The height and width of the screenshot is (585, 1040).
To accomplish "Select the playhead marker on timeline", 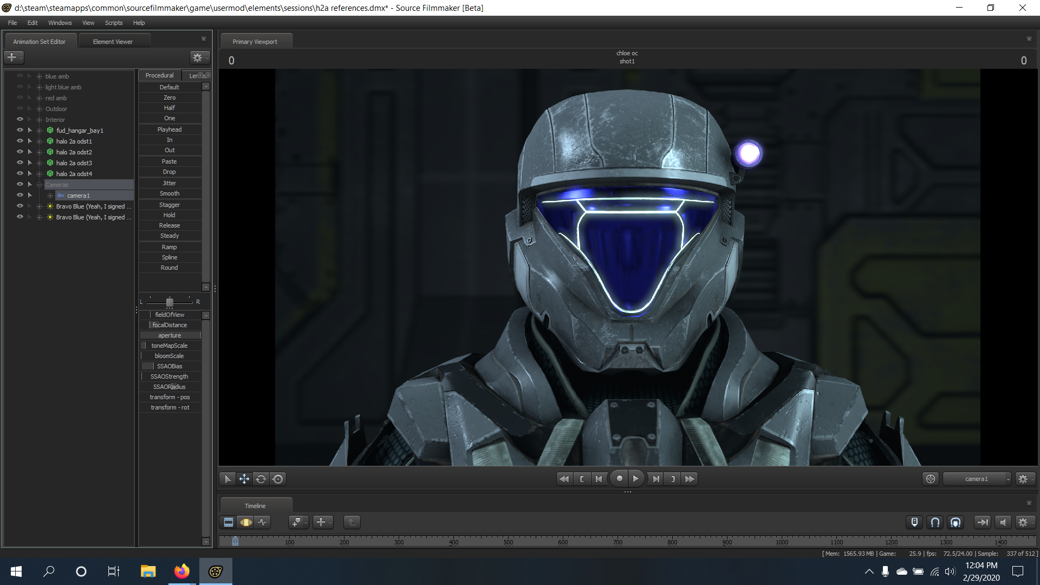I will (235, 541).
